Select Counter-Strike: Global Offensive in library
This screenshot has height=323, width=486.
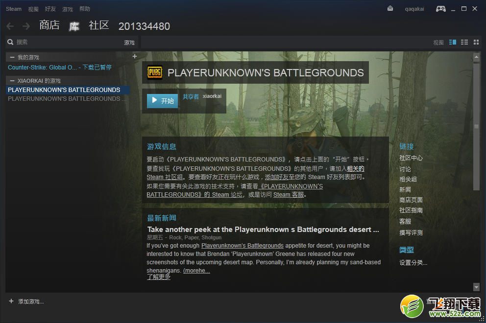point(59,67)
